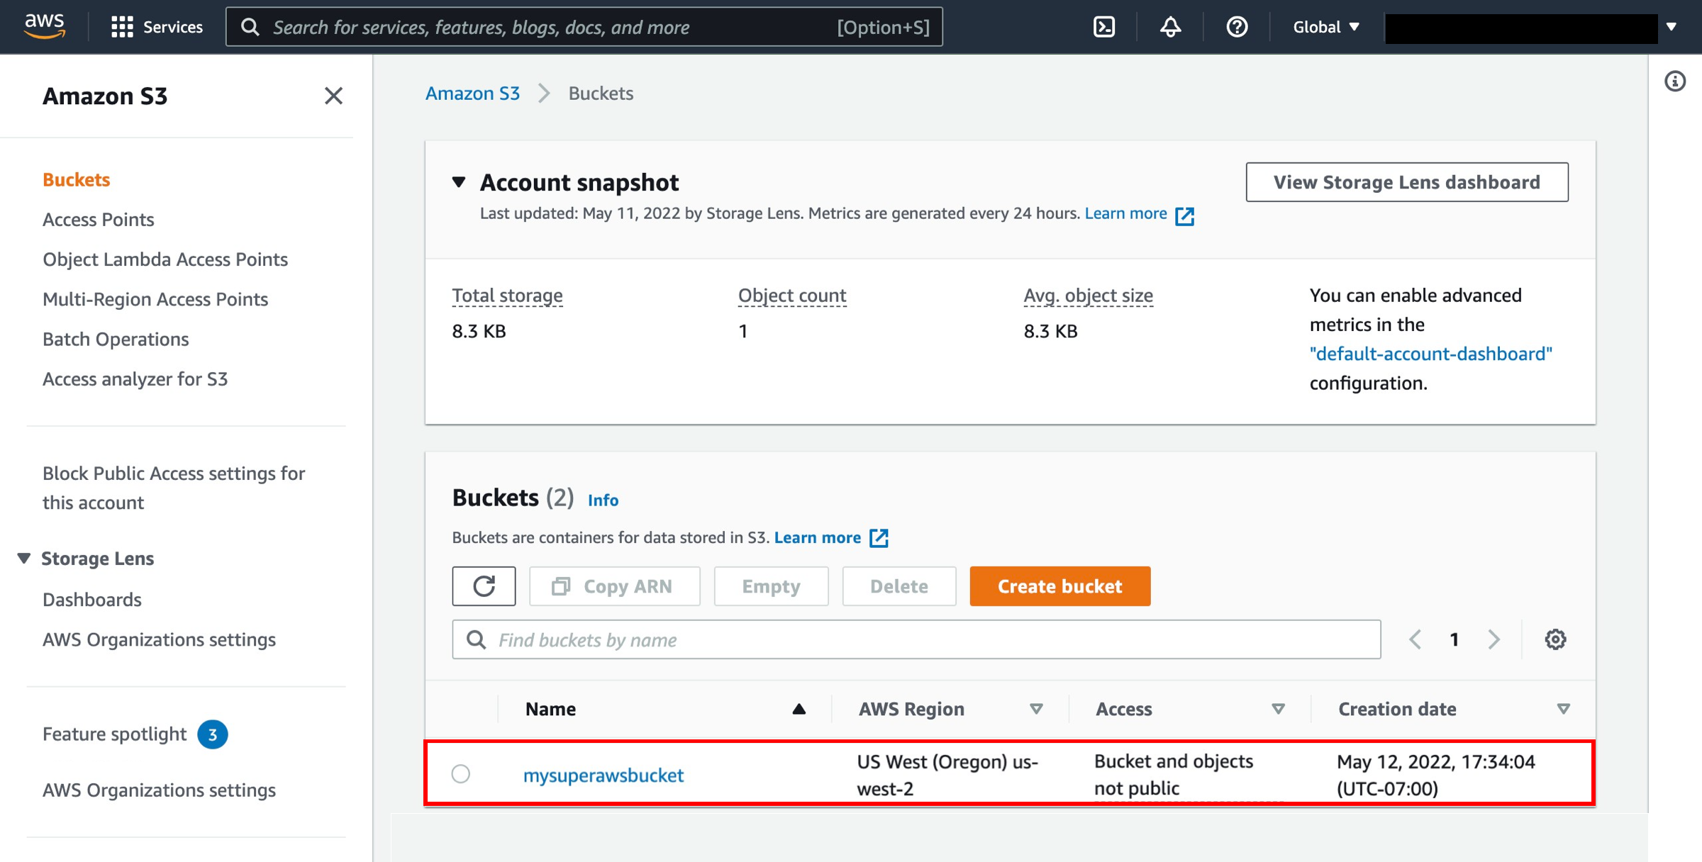The width and height of the screenshot is (1702, 862).
Task: Collapse the Account snapshot section
Action: (x=459, y=182)
